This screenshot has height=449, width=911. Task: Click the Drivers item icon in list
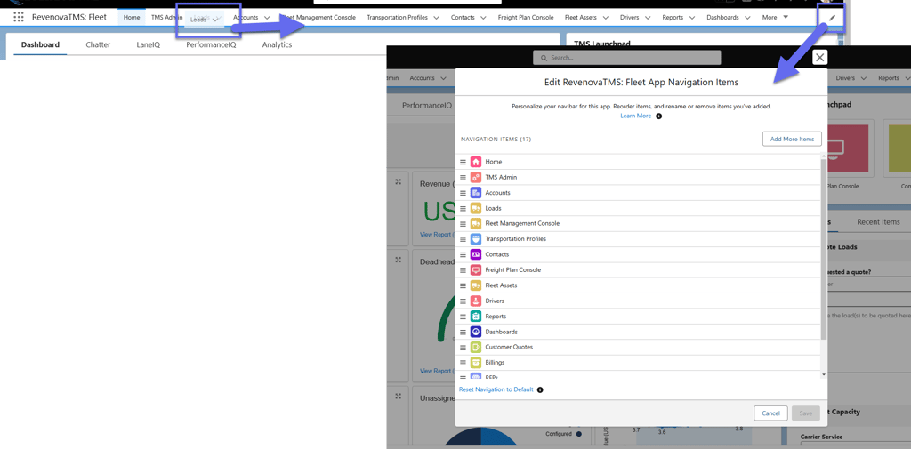pyautogui.click(x=476, y=301)
